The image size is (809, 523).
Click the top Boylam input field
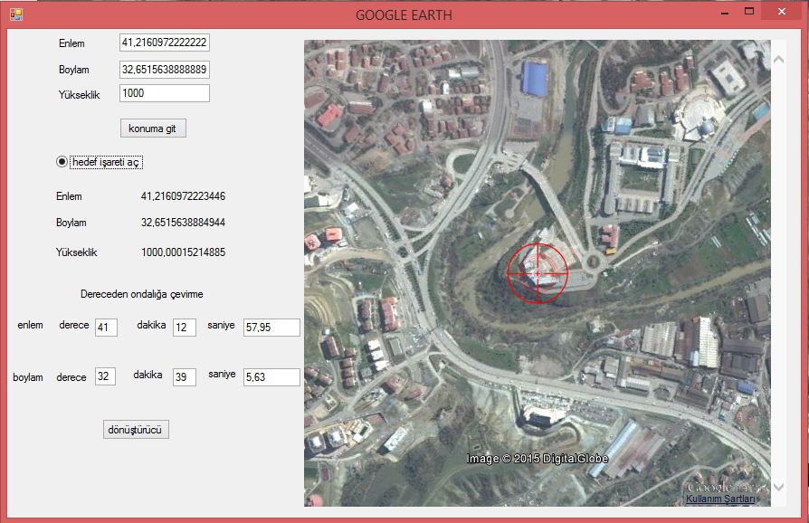click(164, 69)
